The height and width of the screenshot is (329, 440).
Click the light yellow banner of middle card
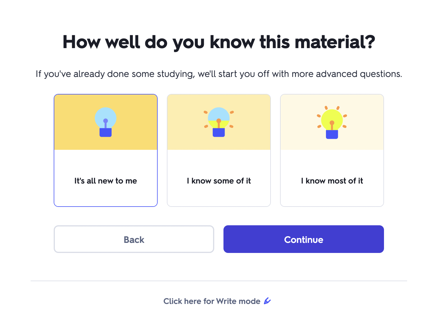219,122
